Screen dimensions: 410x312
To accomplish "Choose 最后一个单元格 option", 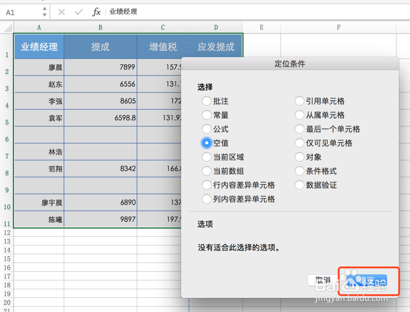I will pyautogui.click(x=300, y=129).
